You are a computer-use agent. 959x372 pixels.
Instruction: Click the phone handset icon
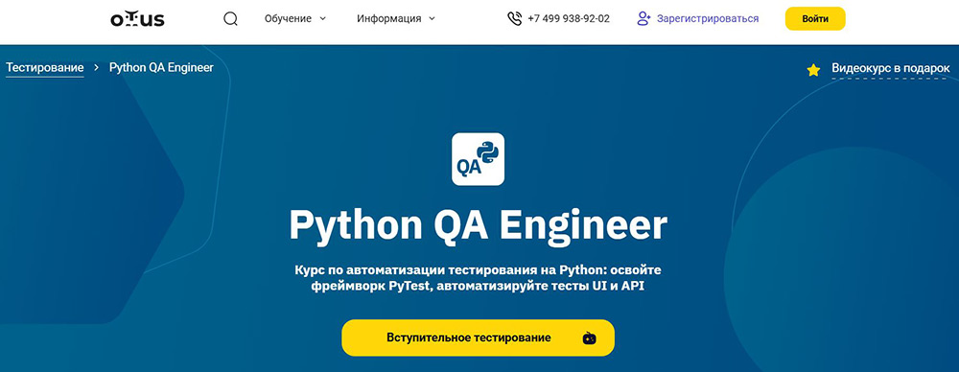point(514,19)
